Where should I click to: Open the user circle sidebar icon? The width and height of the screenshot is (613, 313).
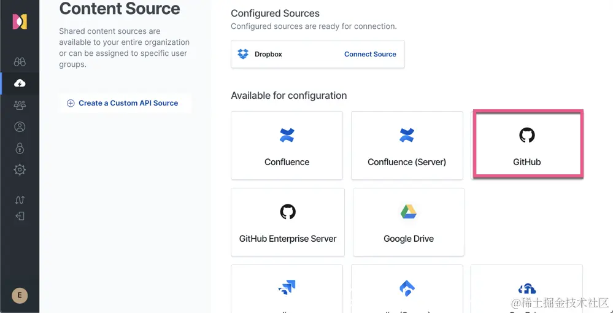[20, 127]
